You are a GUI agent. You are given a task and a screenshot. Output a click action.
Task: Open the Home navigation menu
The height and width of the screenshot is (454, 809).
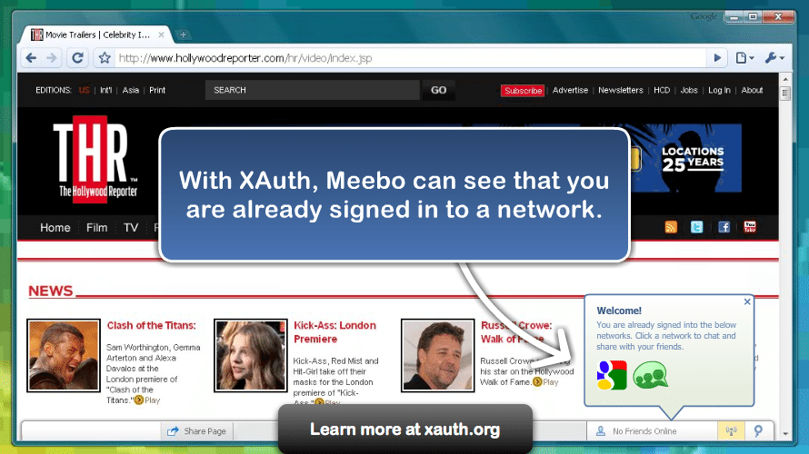55,228
